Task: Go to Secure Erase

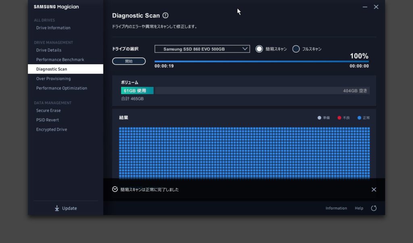Action: pyautogui.click(x=48, y=111)
